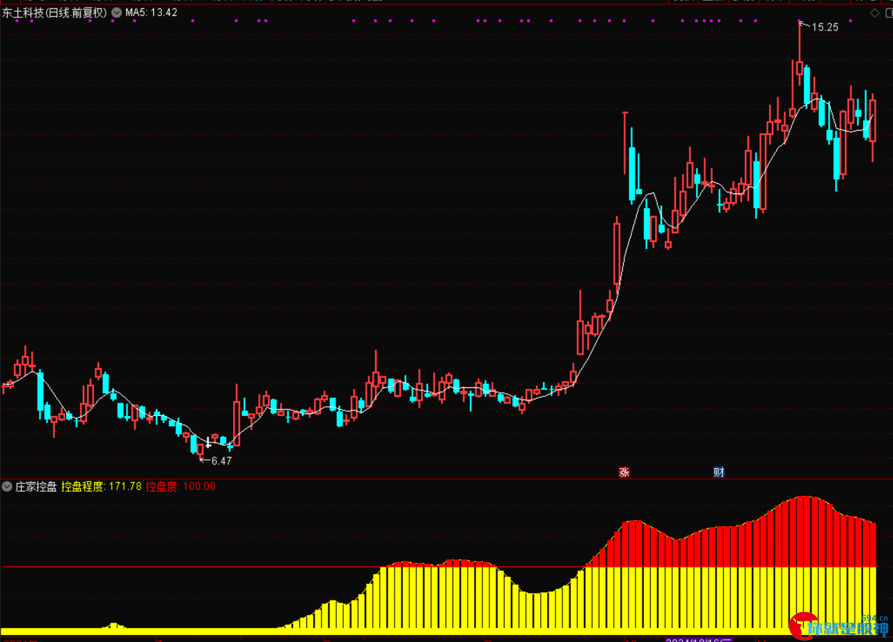The height and width of the screenshot is (642, 893).
Task: Click the stock title 东土科技(日线.前复权)
Action: (55, 13)
